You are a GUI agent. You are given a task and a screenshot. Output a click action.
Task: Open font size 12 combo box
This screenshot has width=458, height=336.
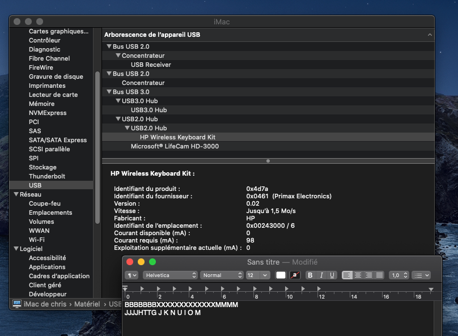pos(257,275)
